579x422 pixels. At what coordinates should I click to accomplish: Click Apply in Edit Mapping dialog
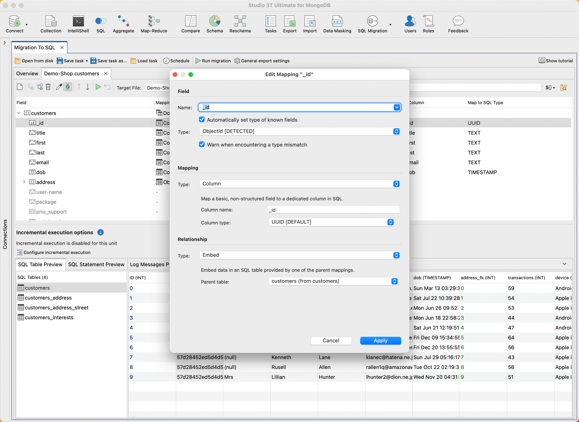click(380, 341)
